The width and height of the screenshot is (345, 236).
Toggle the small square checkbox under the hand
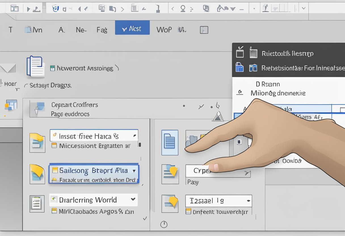click(239, 141)
